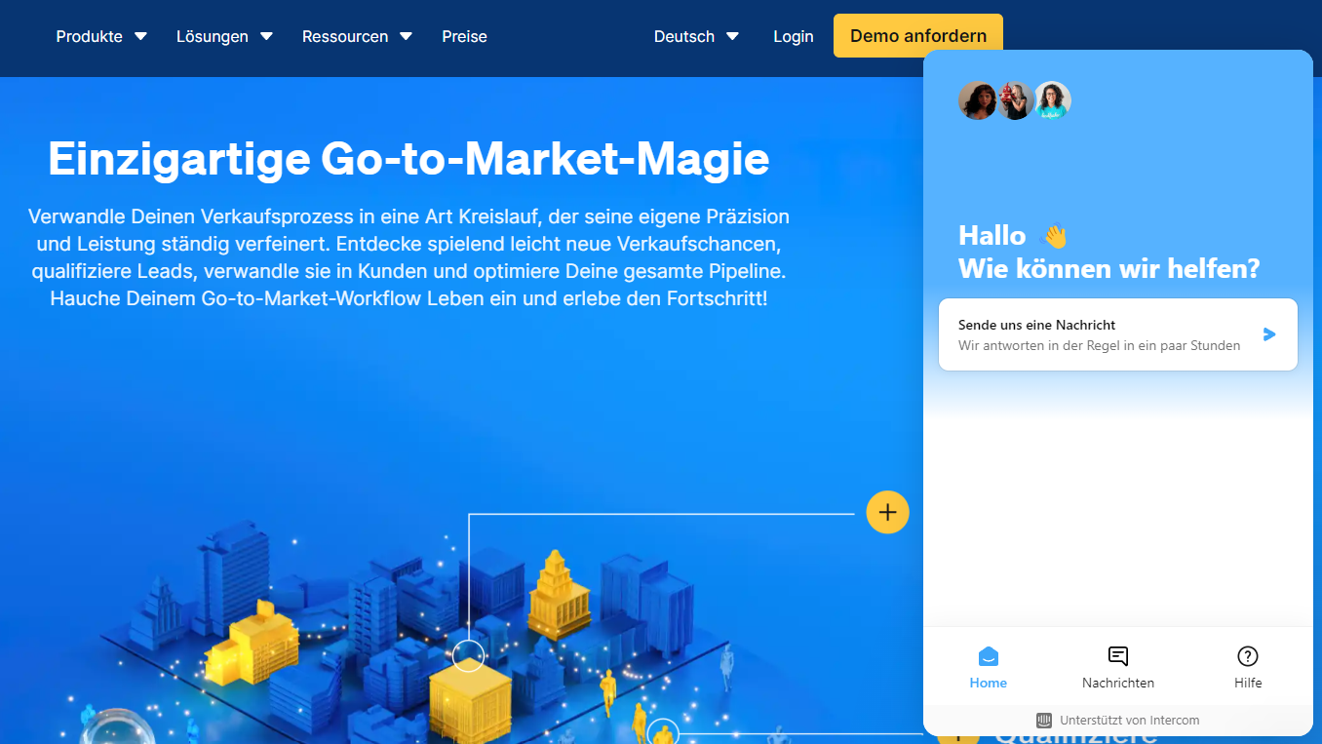Expand the Produkte dropdown menu

(101, 36)
